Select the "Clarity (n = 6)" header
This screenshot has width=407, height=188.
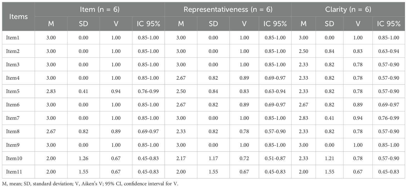coord(348,9)
